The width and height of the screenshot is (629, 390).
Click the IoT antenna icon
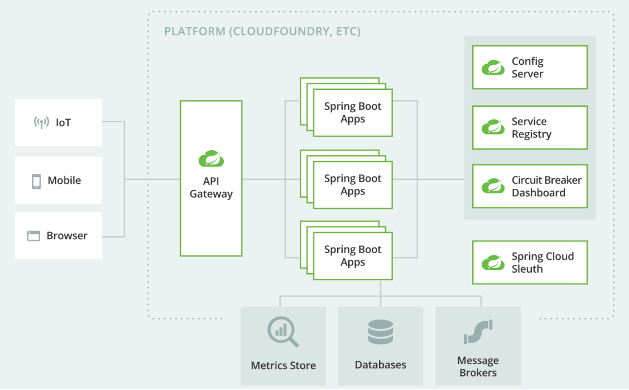click(41, 122)
